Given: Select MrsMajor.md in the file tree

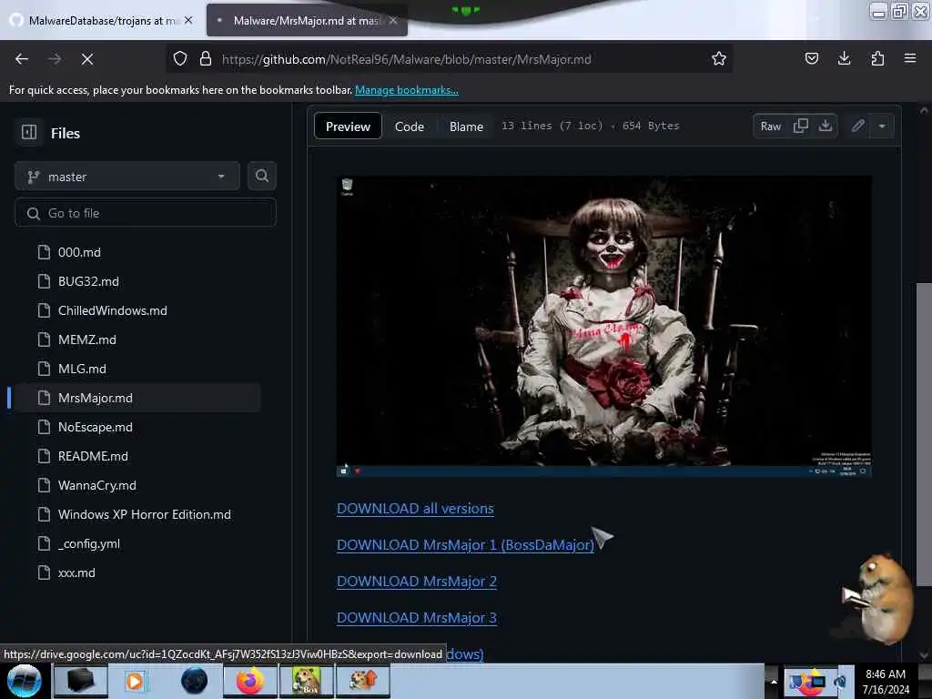Looking at the screenshot, I should click(137, 398).
